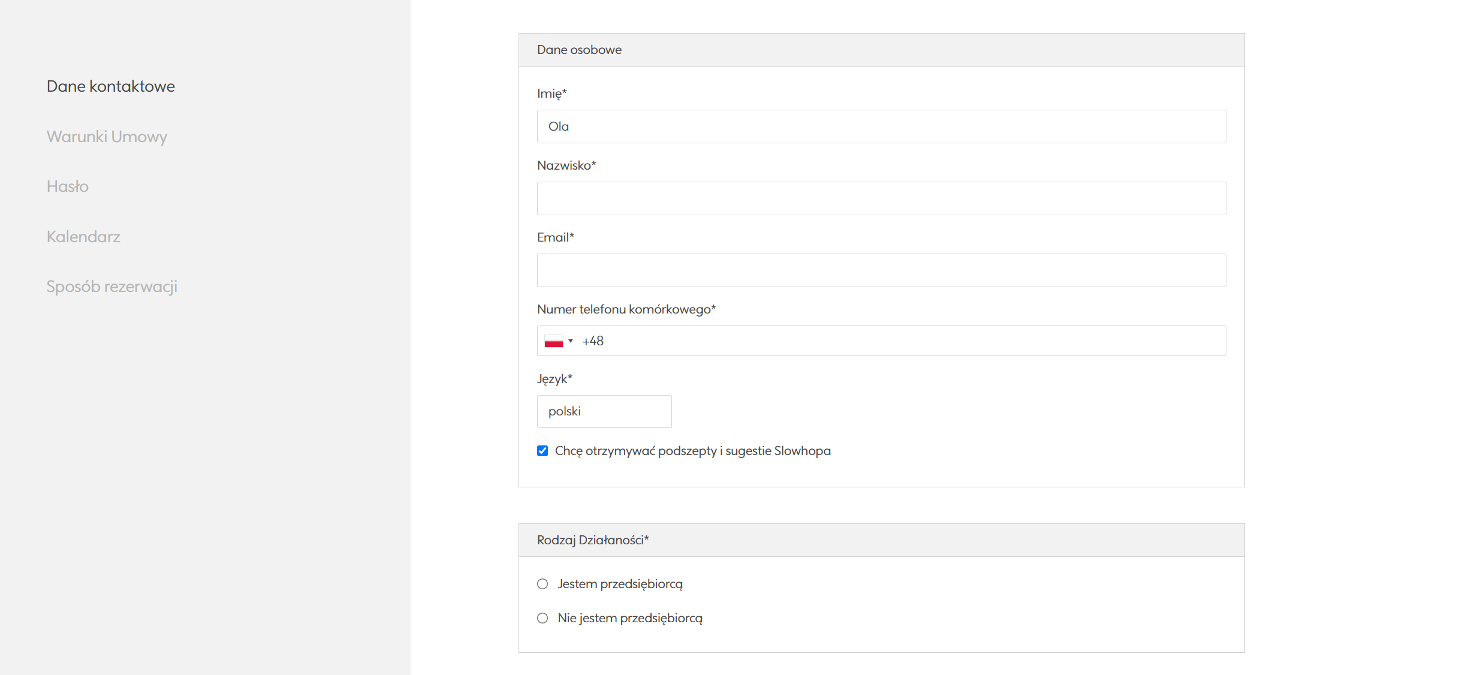This screenshot has height=675, width=1483.
Task: Click the 'Jestem przedsiębiorcą' label text
Action: 620,584
